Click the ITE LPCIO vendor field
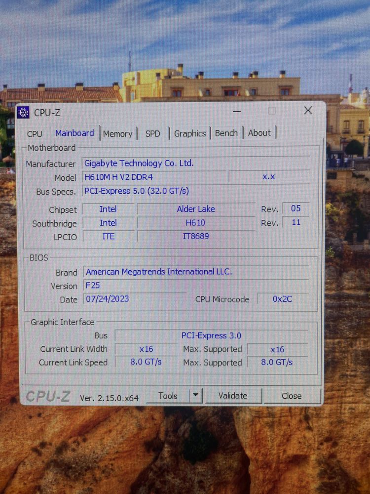Viewport: 370px width, 494px height. pyautogui.click(x=108, y=237)
